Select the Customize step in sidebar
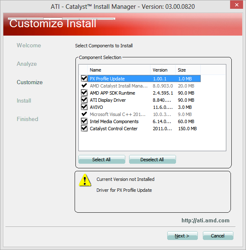This screenshot has width=246, height=250. point(30,82)
